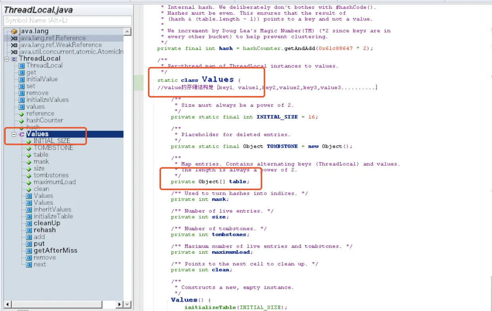Collapse the Values class node
492x311 pixels.
click(14, 134)
